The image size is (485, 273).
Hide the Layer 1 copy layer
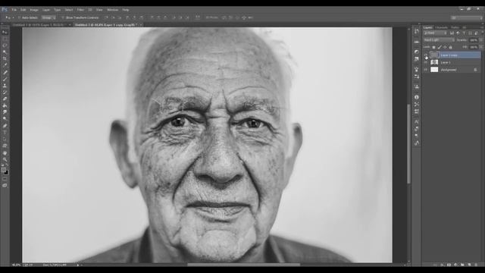pyautogui.click(x=426, y=55)
